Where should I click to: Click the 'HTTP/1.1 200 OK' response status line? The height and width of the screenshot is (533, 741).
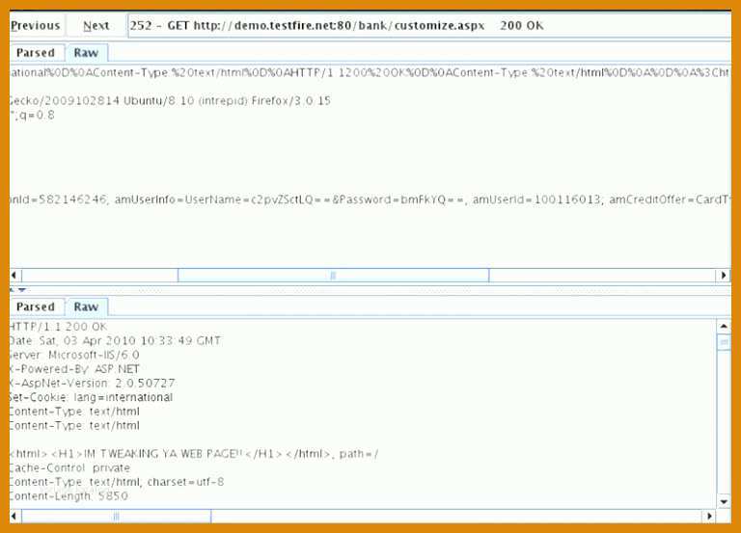tap(58, 327)
